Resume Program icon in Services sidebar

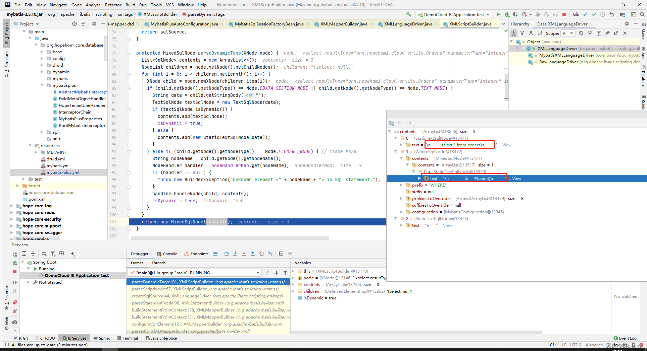[15, 282]
